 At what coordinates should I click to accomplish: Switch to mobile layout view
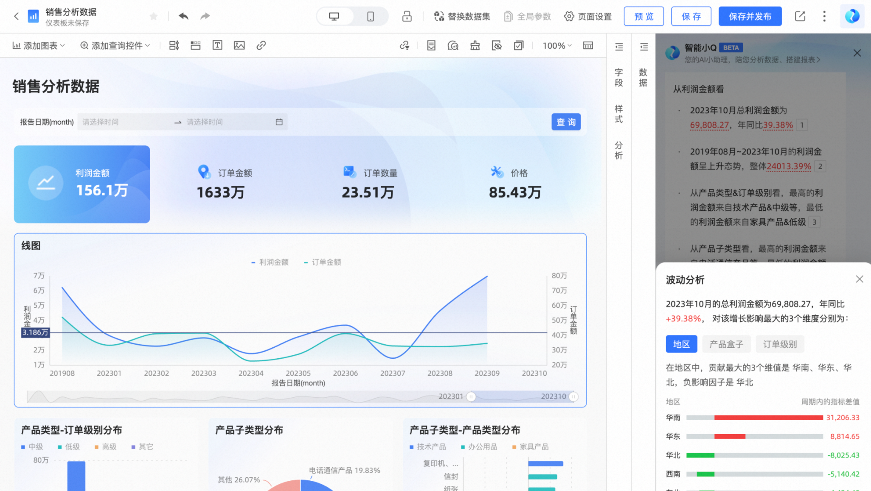pos(370,16)
